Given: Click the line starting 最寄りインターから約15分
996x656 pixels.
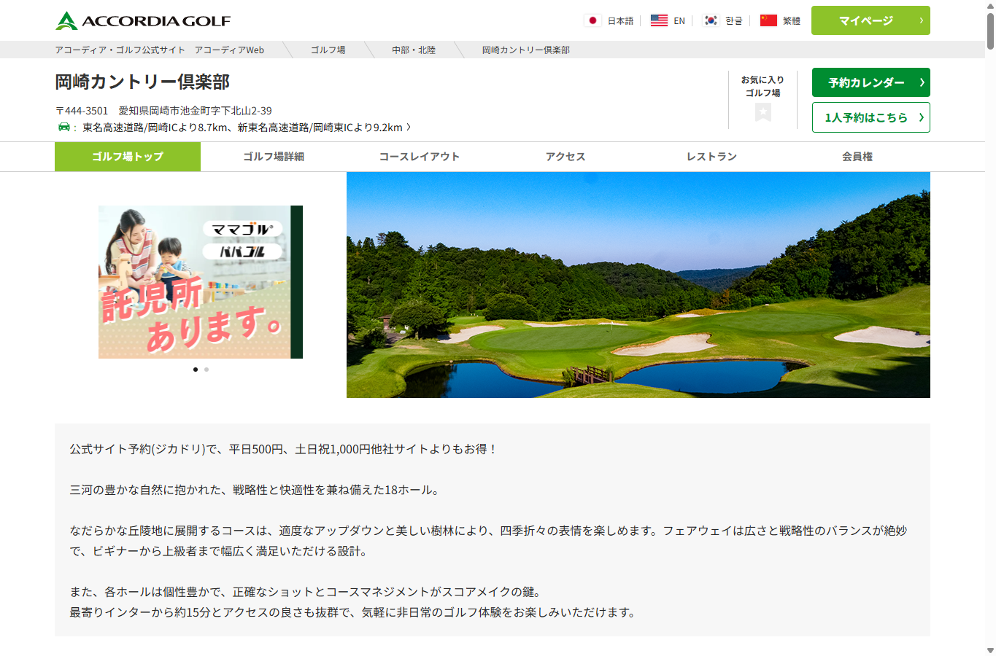Looking at the screenshot, I should click(354, 613).
